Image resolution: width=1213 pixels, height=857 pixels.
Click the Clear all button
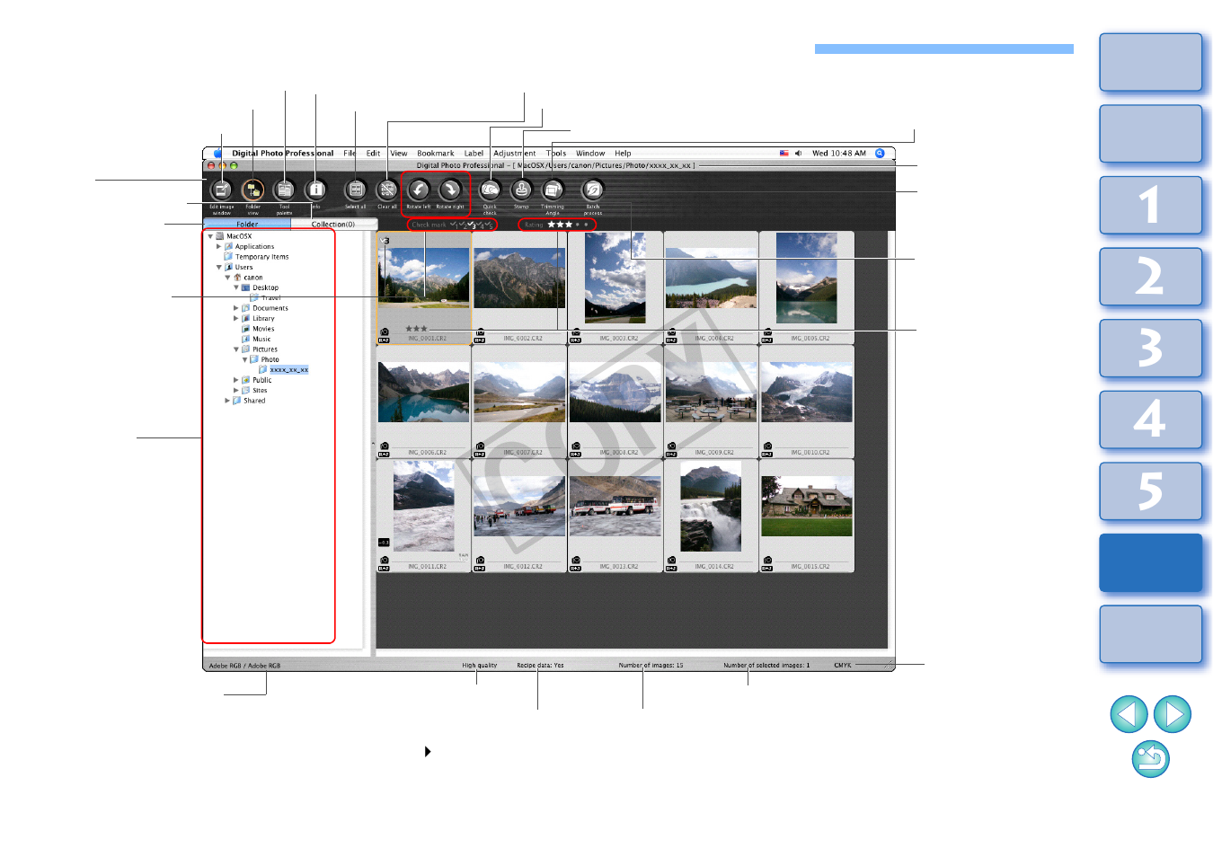pos(387,190)
